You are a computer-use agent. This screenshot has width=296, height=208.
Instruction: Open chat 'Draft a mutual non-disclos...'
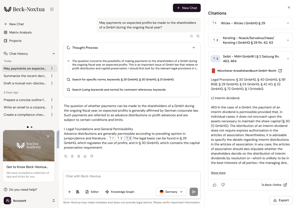[x=25, y=83]
